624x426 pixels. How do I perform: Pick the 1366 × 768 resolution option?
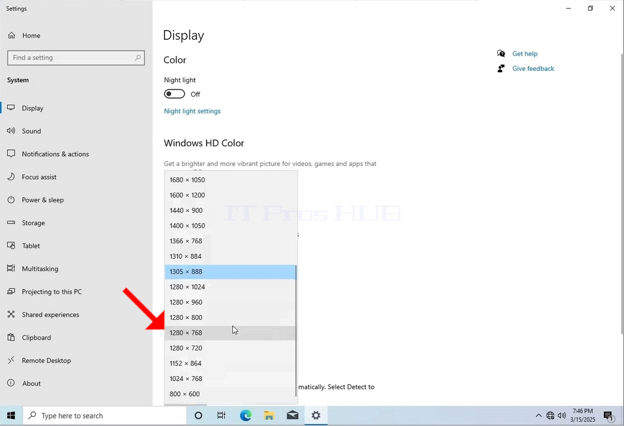pos(230,241)
